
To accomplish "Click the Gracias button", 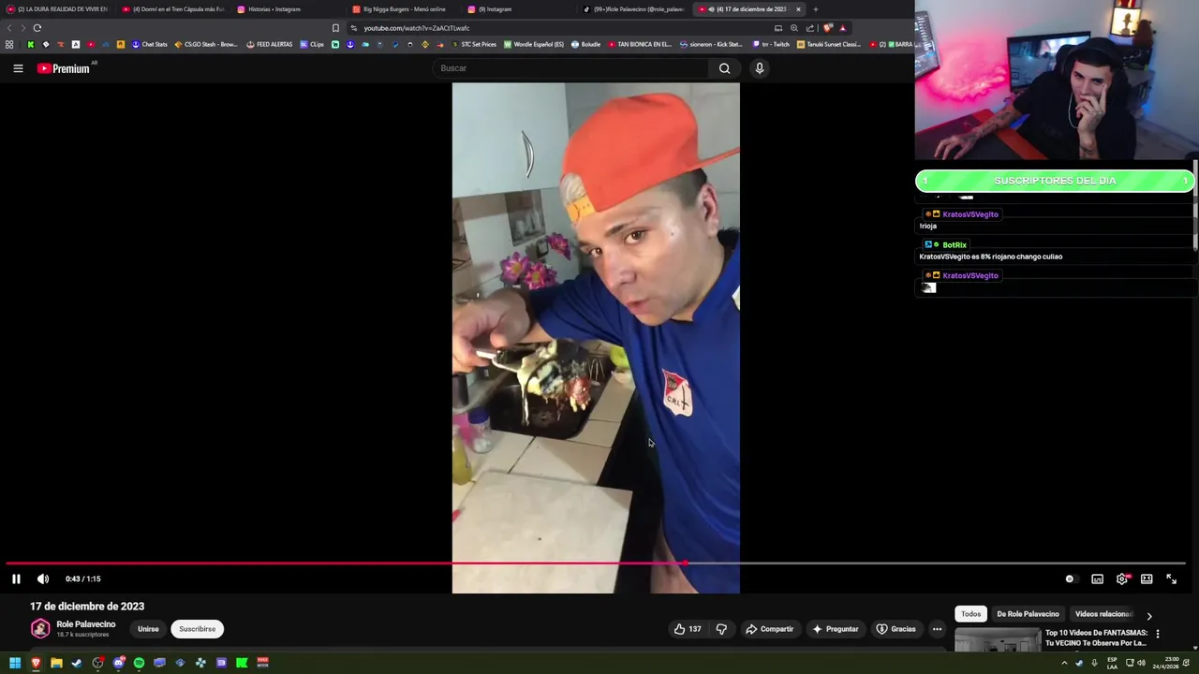I will (896, 629).
